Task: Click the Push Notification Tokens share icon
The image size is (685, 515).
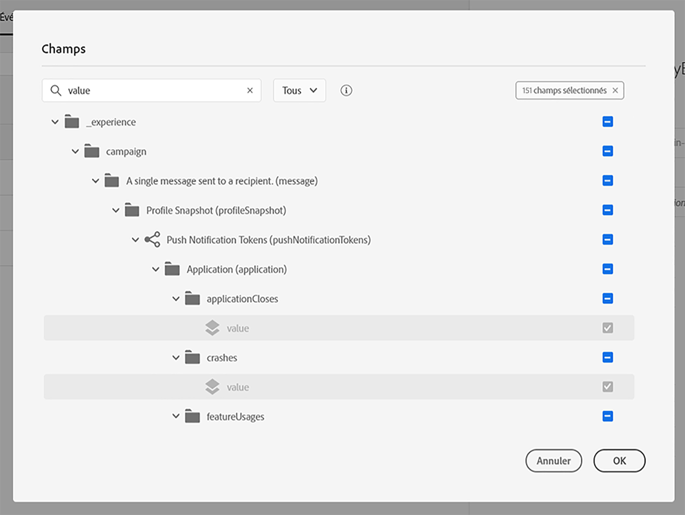Action: [153, 240]
